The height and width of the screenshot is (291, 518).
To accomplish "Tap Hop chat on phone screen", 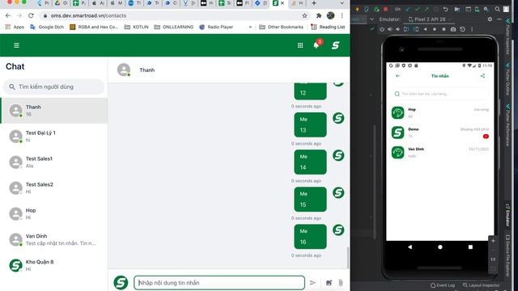I will 439,112.
